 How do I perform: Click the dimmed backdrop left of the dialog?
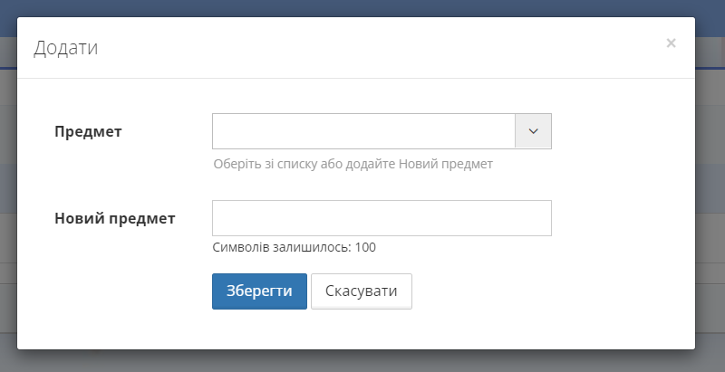8,181
